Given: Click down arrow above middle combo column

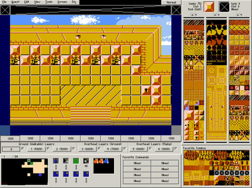Looking at the screenshot, I should tap(218, 15).
